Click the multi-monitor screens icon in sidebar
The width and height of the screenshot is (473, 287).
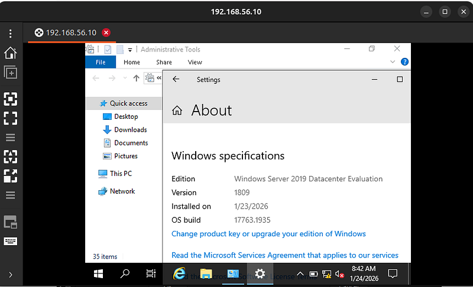click(x=11, y=222)
